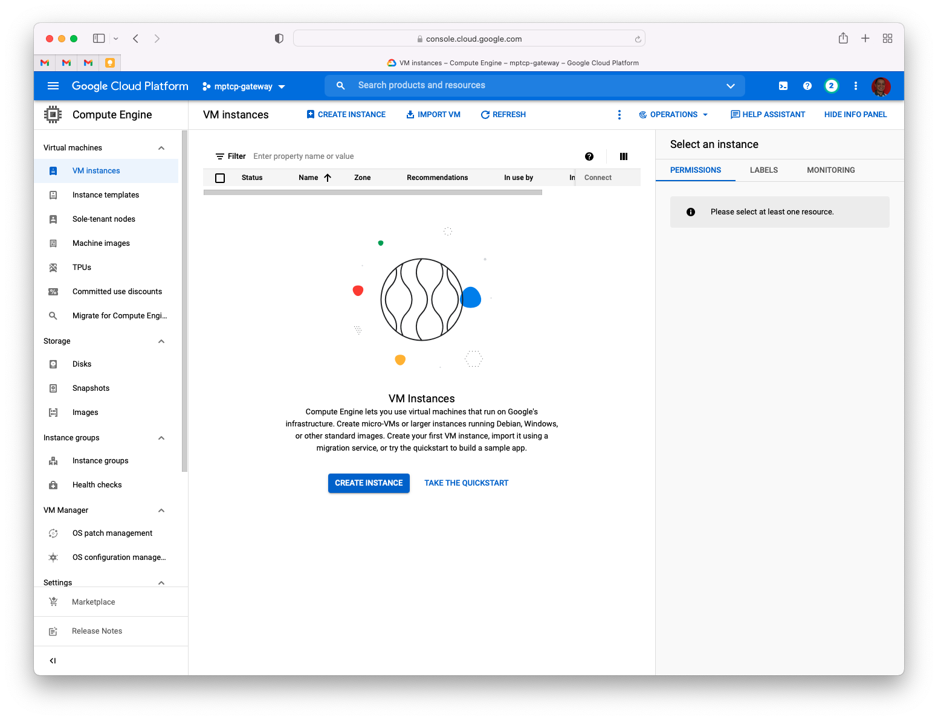Open the Snapshots page
938x720 pixels.
coord(106,388)
